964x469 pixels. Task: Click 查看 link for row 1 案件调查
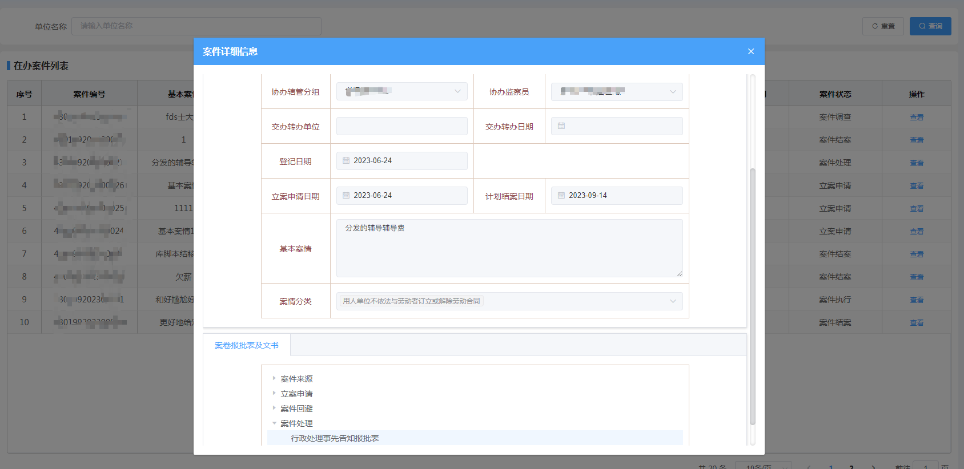[x=917, y=117]
